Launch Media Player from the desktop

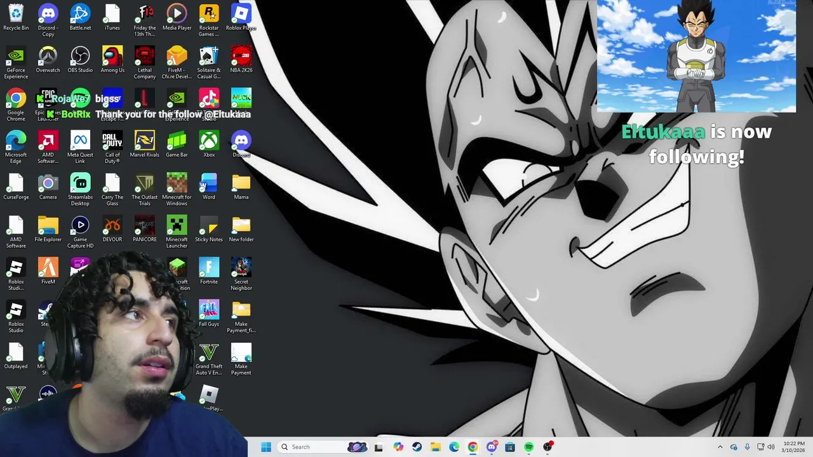[x=177, y=18]
